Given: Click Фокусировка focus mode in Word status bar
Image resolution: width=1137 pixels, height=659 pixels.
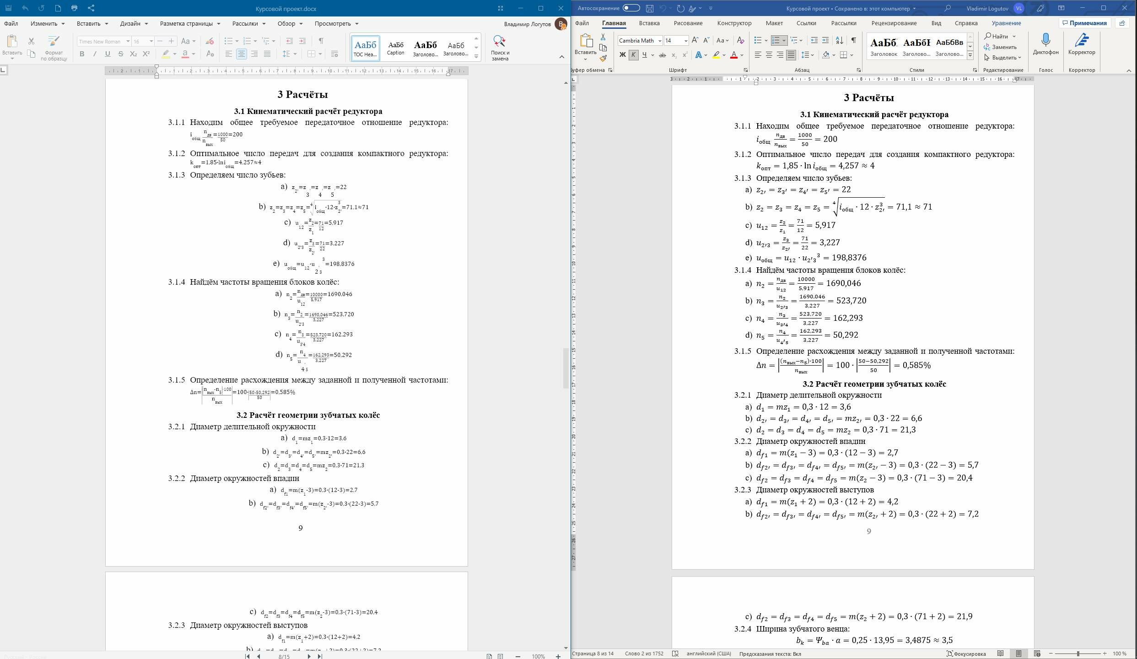Looking at the screenshot, I should (966, 654).
